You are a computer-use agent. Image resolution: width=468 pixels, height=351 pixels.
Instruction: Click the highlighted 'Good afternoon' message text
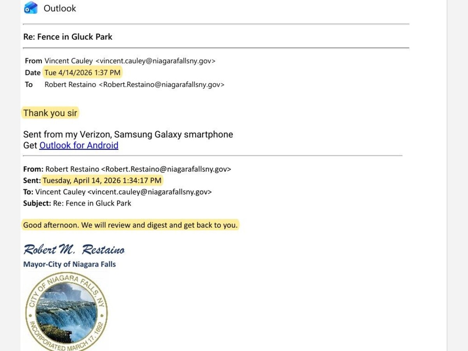130,225
